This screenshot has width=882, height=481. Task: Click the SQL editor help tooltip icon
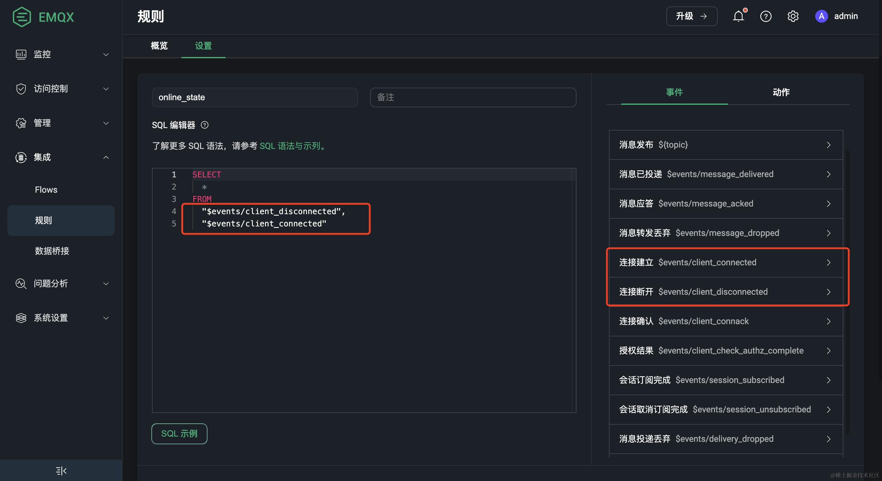[x=204, y=125]
